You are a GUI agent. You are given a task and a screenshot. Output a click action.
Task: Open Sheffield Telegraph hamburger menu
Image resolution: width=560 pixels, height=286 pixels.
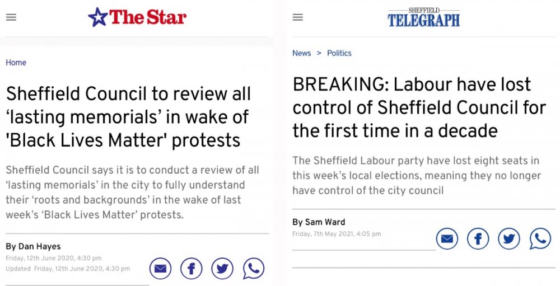298,17
